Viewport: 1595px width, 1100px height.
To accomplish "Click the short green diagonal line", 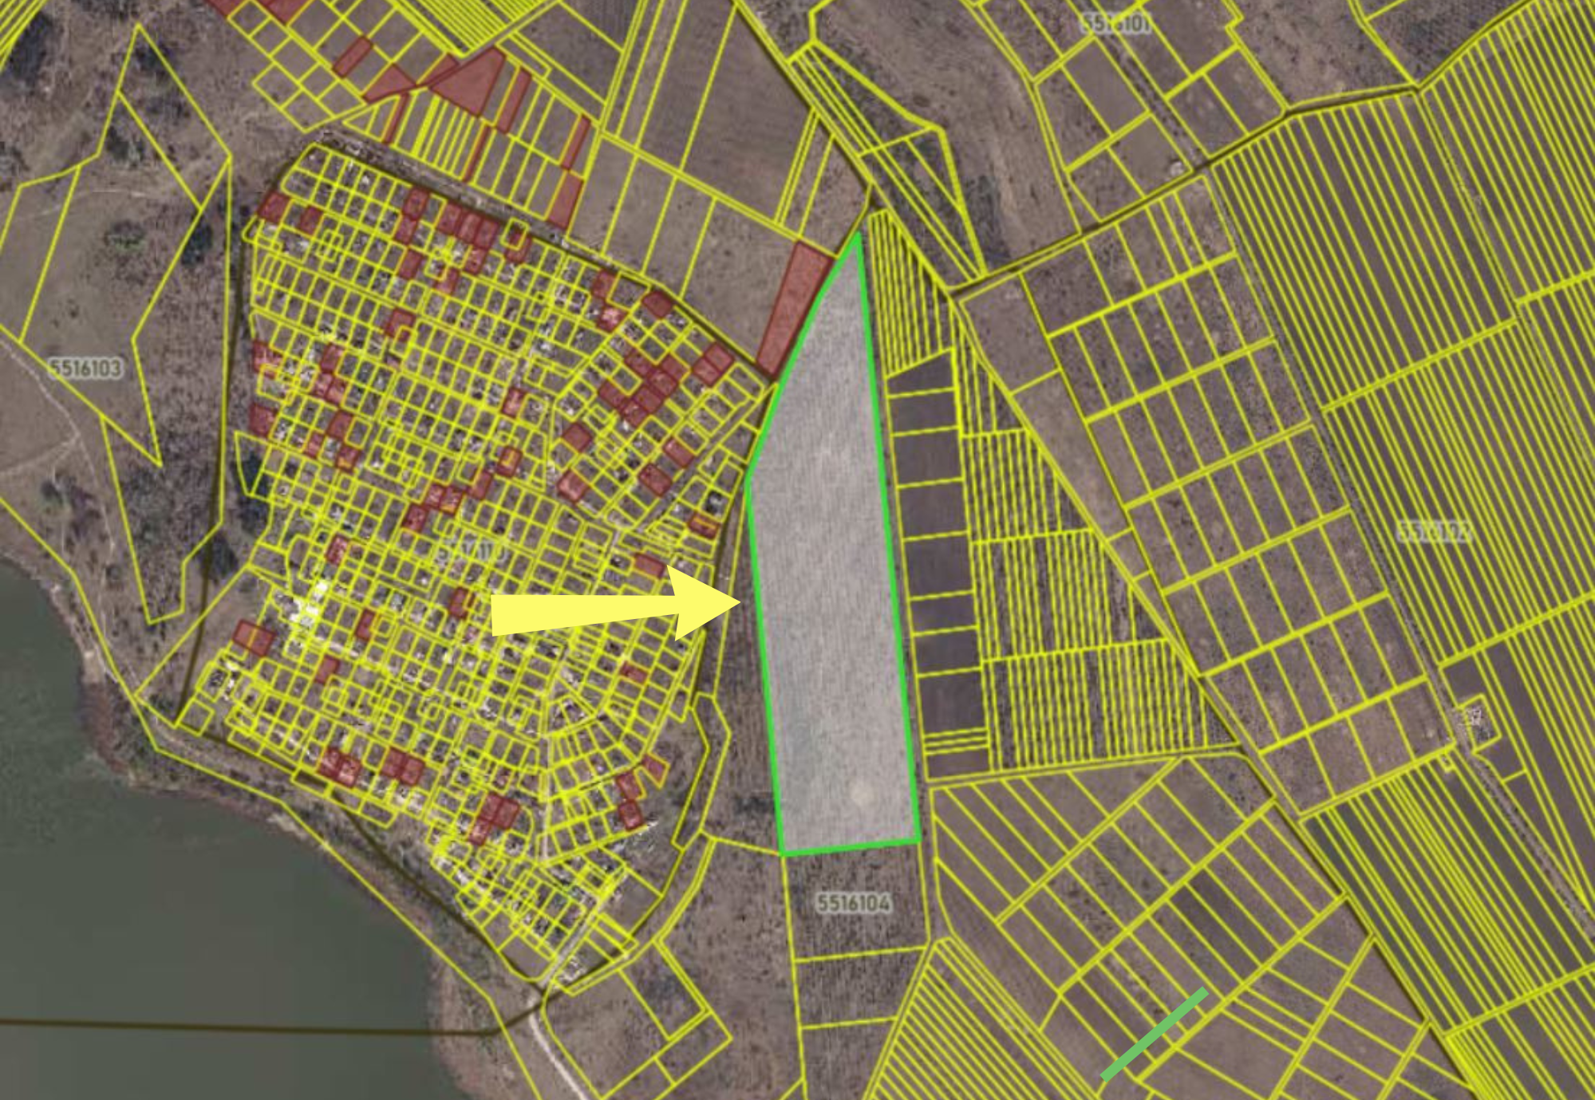I will [1153, 1034].
